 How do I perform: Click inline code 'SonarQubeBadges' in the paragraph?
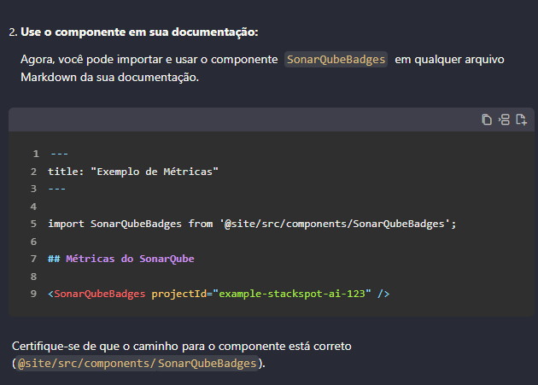click(x=336, y=60)
